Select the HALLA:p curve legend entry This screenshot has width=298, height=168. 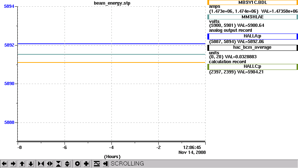[253, 36]
